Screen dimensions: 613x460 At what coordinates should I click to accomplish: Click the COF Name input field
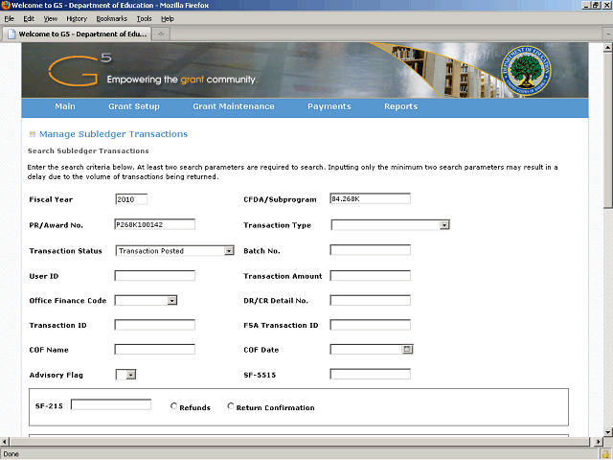click(x=155, y=349)
